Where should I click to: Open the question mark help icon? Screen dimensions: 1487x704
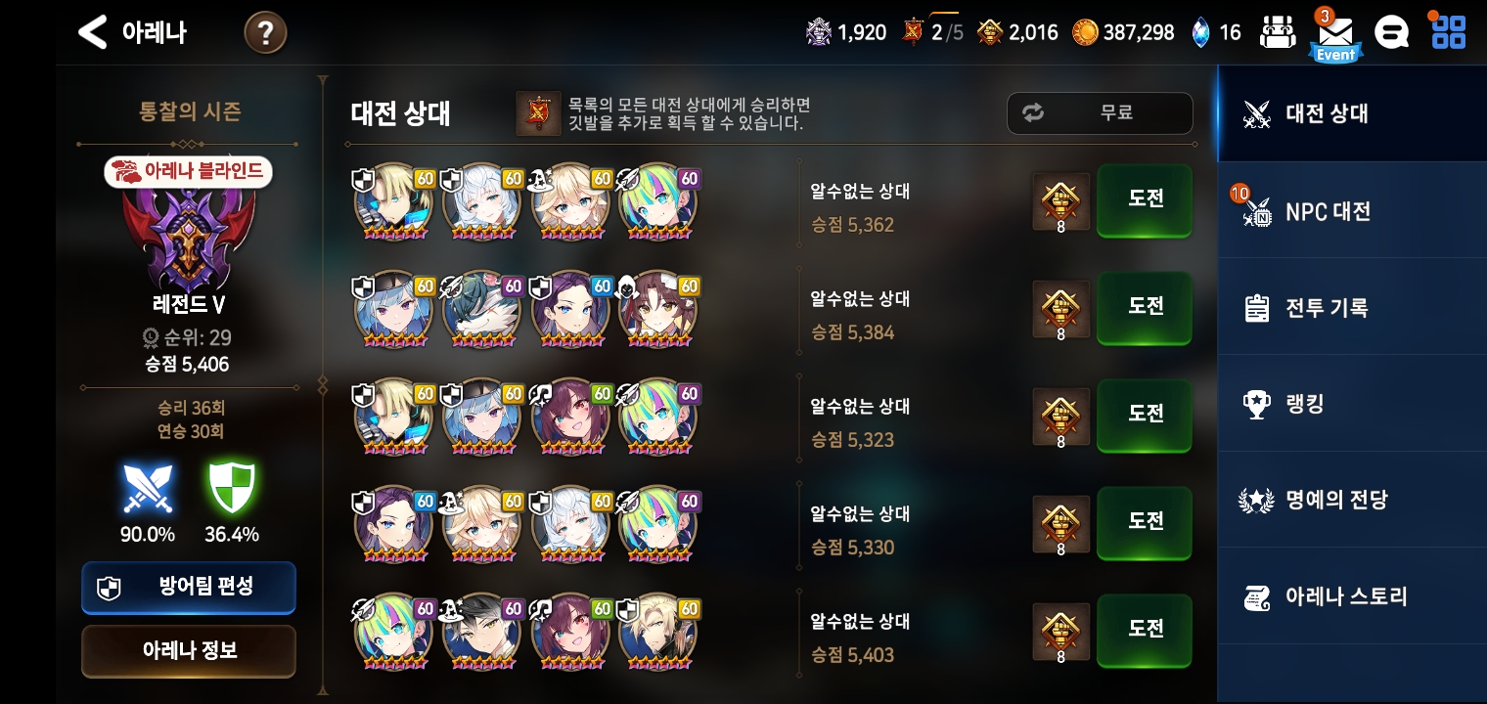265,33
